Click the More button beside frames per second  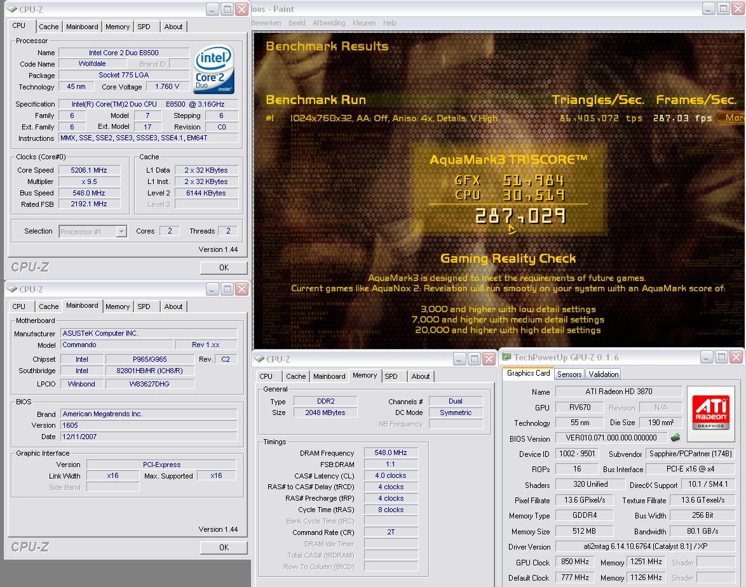click(731, 118)
